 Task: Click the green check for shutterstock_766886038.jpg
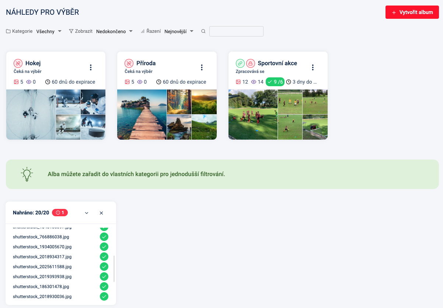tap(104, 237)
